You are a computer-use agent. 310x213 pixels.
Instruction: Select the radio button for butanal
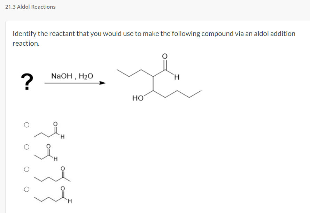(x=26, y=124)
